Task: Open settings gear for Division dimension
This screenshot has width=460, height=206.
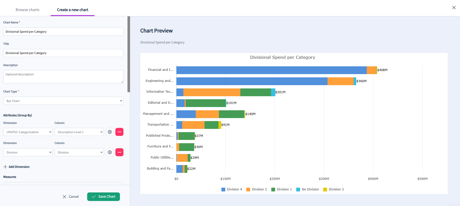Action: (x=110, y=152)
